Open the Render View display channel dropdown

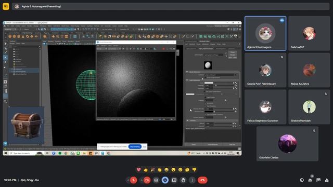click(101, 49)
